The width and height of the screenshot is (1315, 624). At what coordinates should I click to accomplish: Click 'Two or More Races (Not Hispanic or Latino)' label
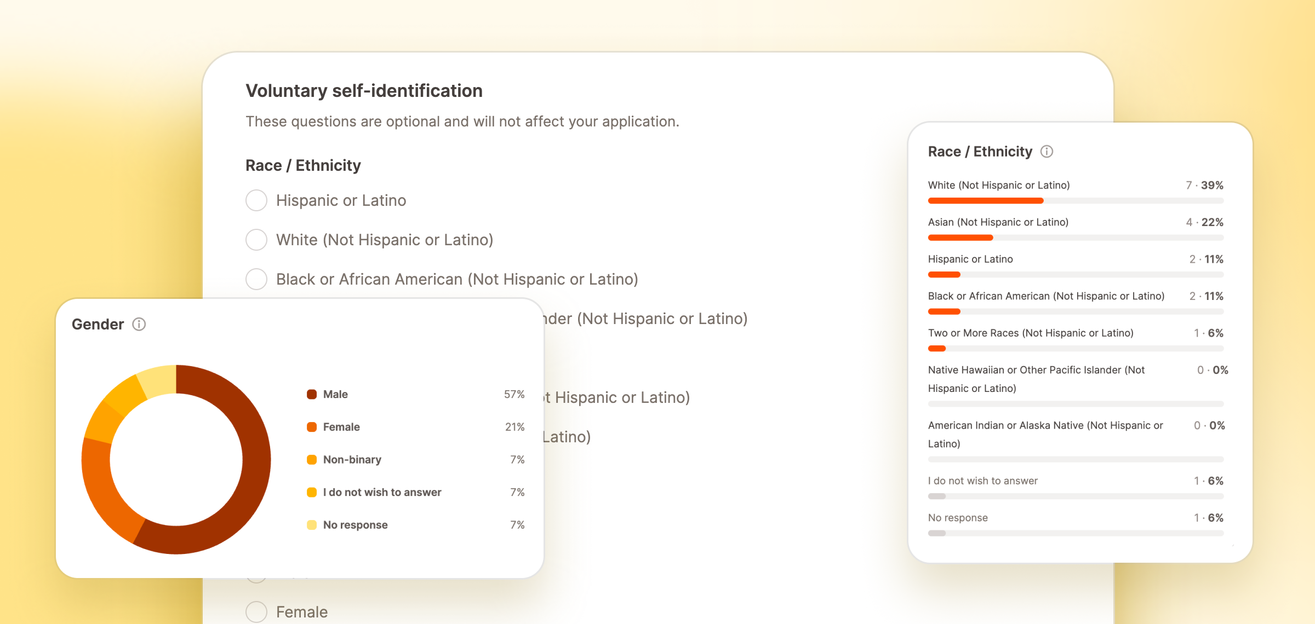click(x=1031, y=333)
